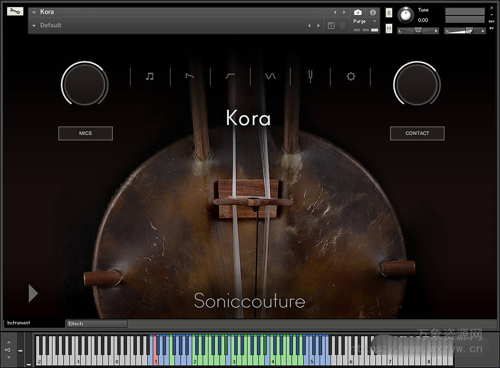Toggle Solo with the S button
Screen dimensions: 500x368
[x=388, y=13]
